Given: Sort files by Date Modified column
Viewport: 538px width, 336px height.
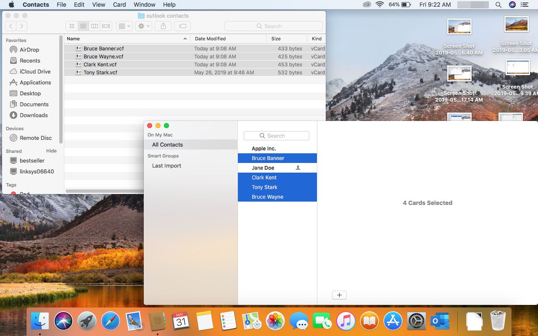Looking at the screenshot, I should click(x=228, y=39).
